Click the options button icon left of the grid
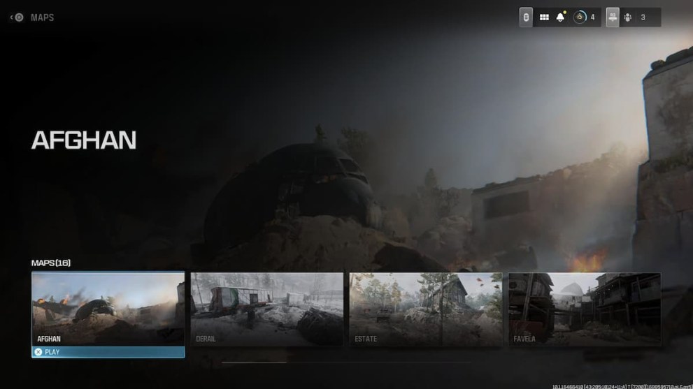This screenshot has height=389, width=693. 526,17
